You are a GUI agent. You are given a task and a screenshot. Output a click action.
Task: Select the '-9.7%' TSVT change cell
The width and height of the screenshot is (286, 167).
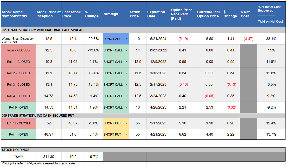click(x=94, y=157)
